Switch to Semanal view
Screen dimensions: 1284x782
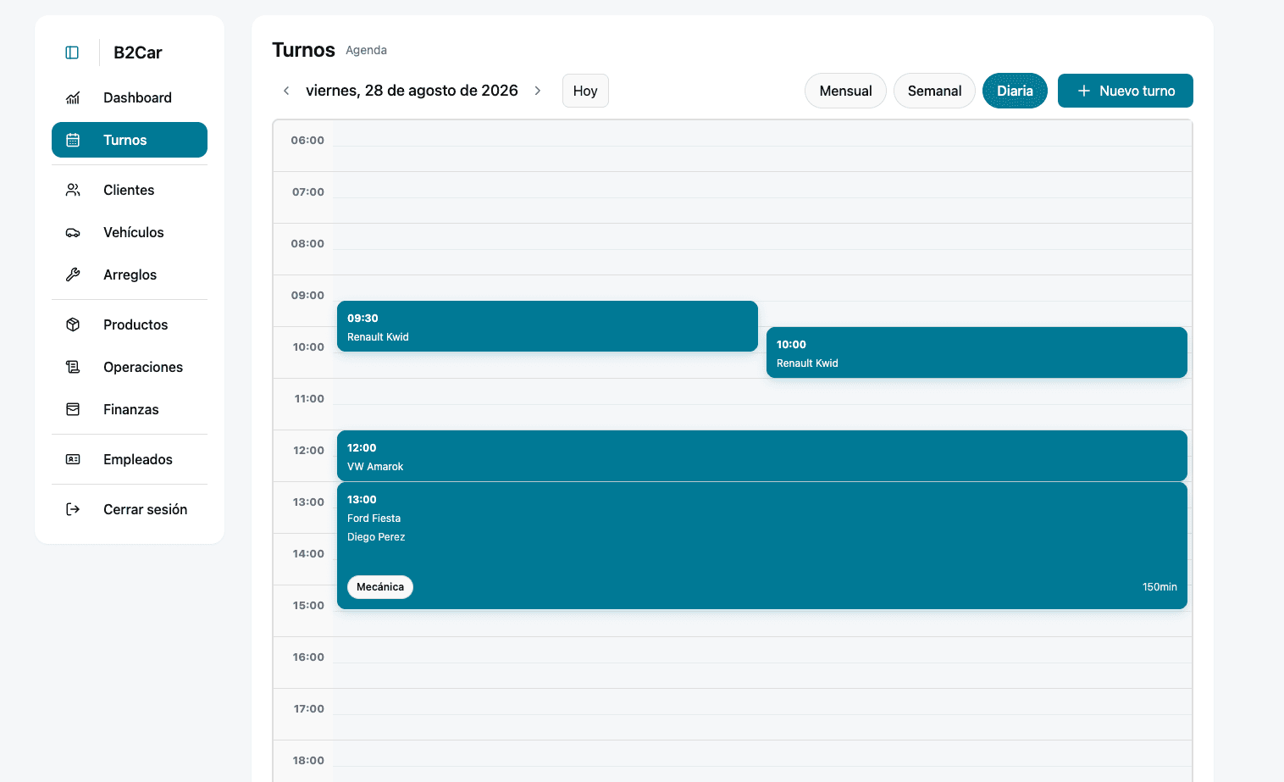pyautogui.click(x=934, y=91)
